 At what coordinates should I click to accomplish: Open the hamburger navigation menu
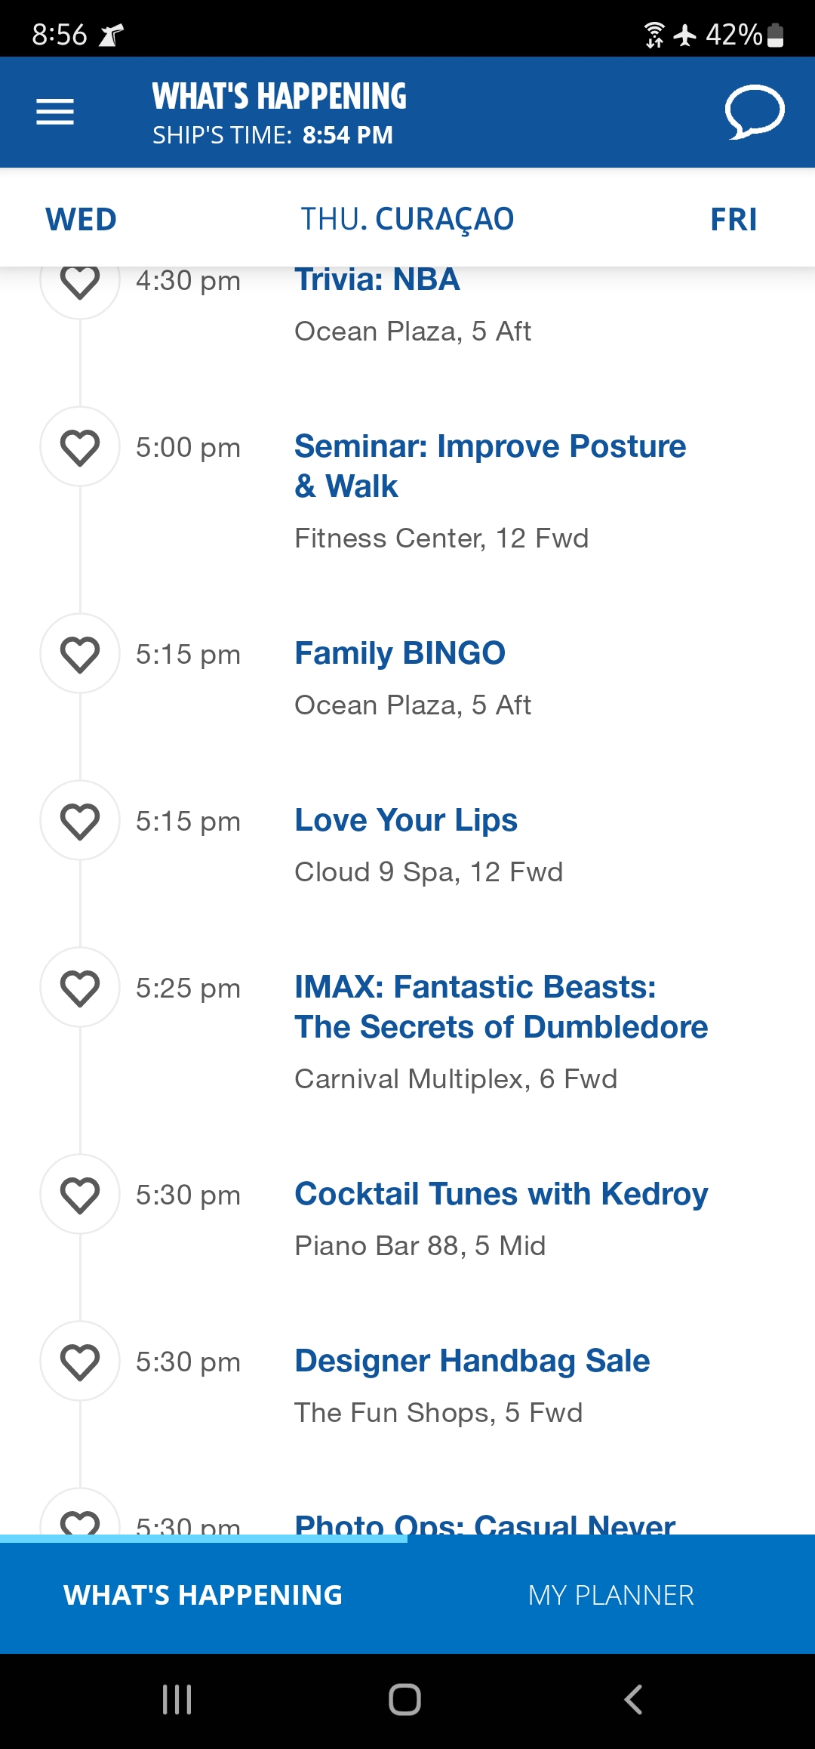55,112
